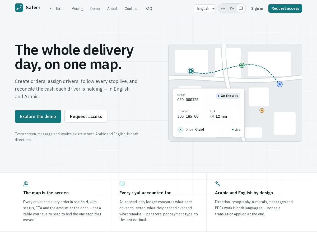
Task: Click the teal origin marker on map
Action: (x=191, y=71)
